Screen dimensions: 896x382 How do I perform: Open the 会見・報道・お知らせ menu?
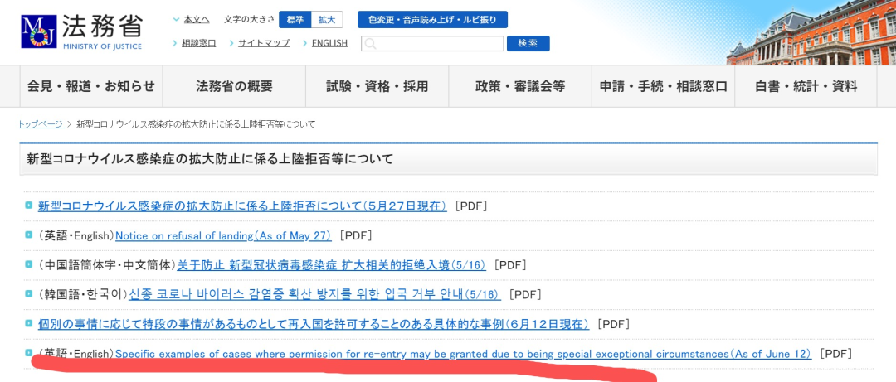click(x=91, y=86)
